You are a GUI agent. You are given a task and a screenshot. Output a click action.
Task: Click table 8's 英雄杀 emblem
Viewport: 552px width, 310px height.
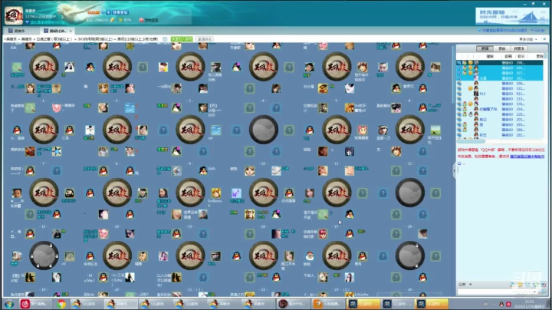[x=117, y=130]
